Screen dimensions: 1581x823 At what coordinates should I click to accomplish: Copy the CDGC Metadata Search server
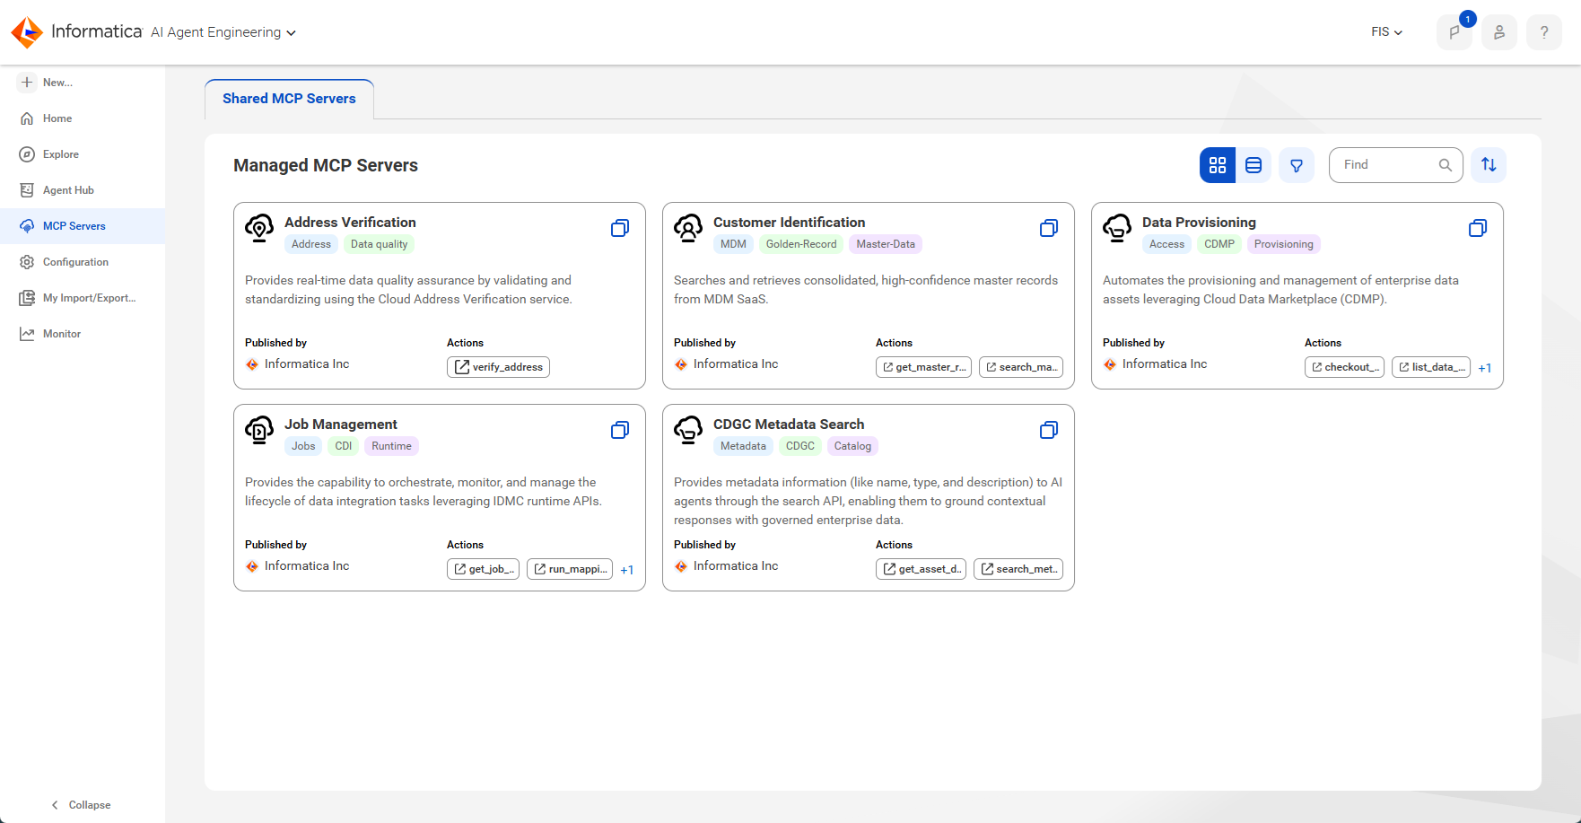[1049, 430]
